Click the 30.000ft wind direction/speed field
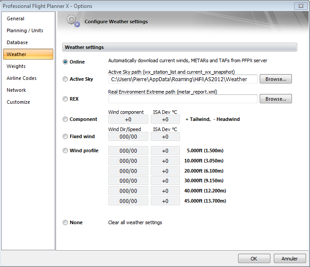 point(128,181)
